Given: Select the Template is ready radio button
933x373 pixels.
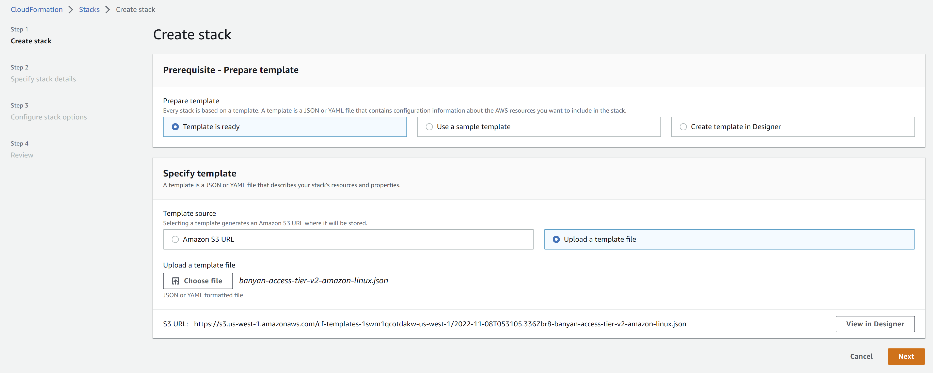Looking at the screenshot, I should (175, 127).
